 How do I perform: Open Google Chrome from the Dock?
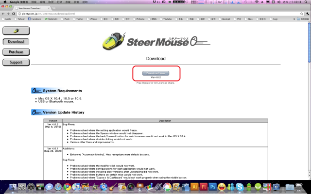[x=68, y=187]
